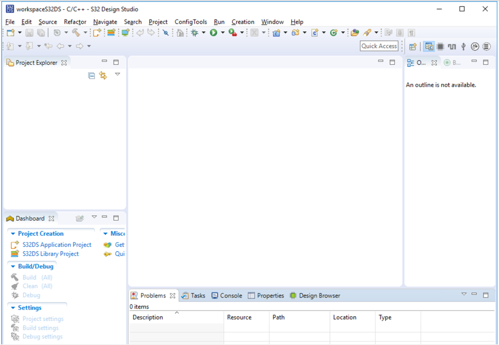Screen dimensions: 499x345
Task: Open the File menu
Action: [10, 22]
